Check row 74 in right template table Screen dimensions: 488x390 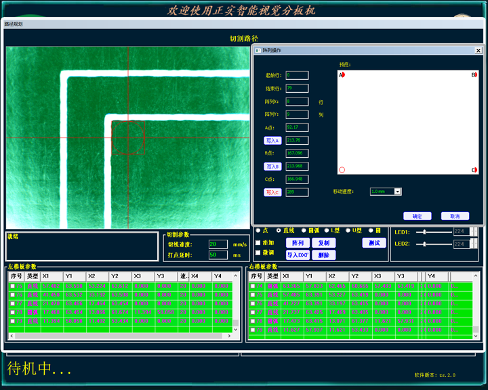(x=253, y=286)
